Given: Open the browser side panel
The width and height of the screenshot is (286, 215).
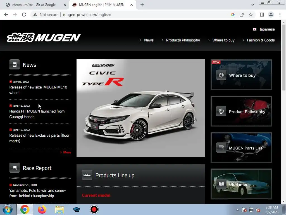Looking at the screenshot, I should (262, 15).
